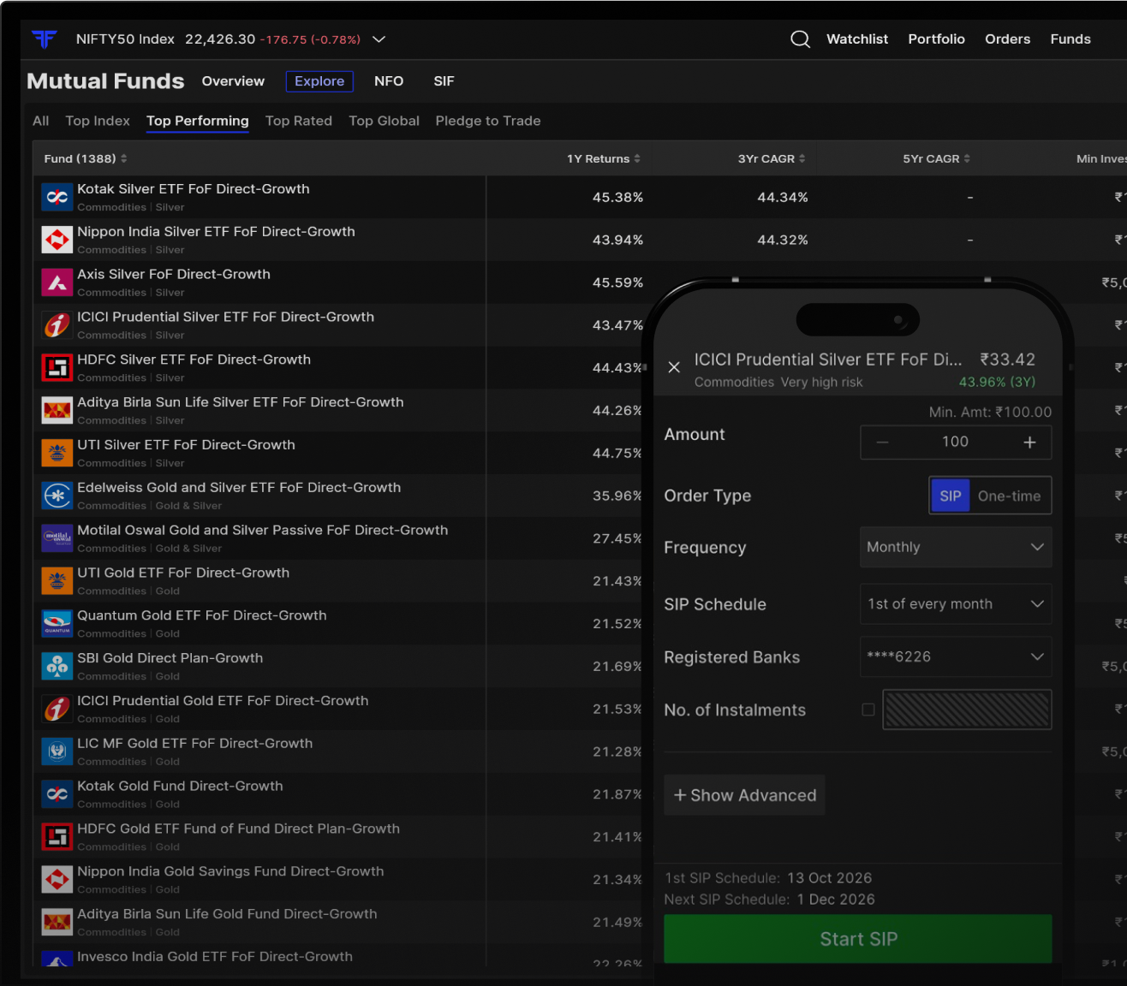Close the SIP order panel with the X

pos(674,367)
